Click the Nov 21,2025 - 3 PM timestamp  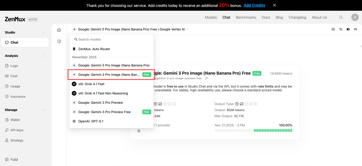click(x=230, y=125)
